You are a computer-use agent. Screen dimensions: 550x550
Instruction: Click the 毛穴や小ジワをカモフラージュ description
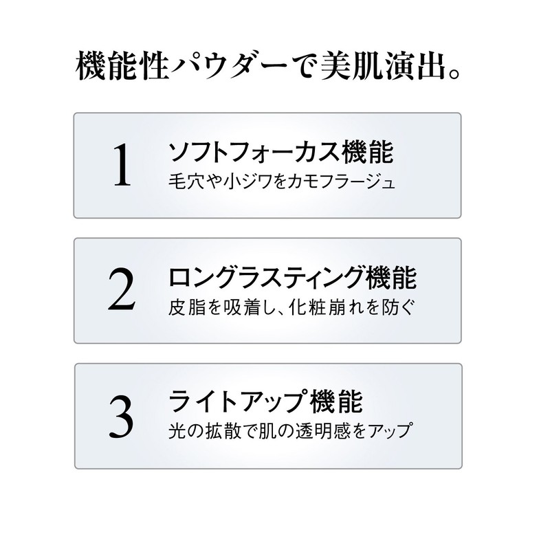pos(282,184)
